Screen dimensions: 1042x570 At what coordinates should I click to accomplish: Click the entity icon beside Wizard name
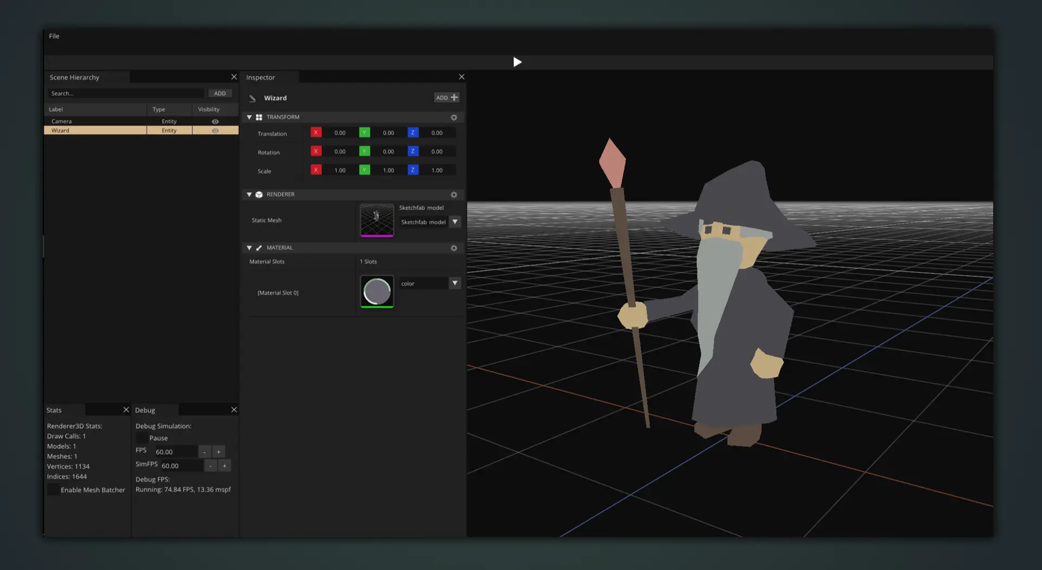coord(252,98)
